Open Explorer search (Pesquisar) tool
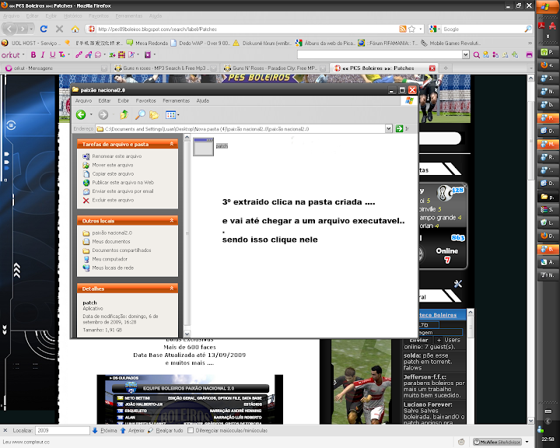560x448 pixels. [x=140, y=114]
